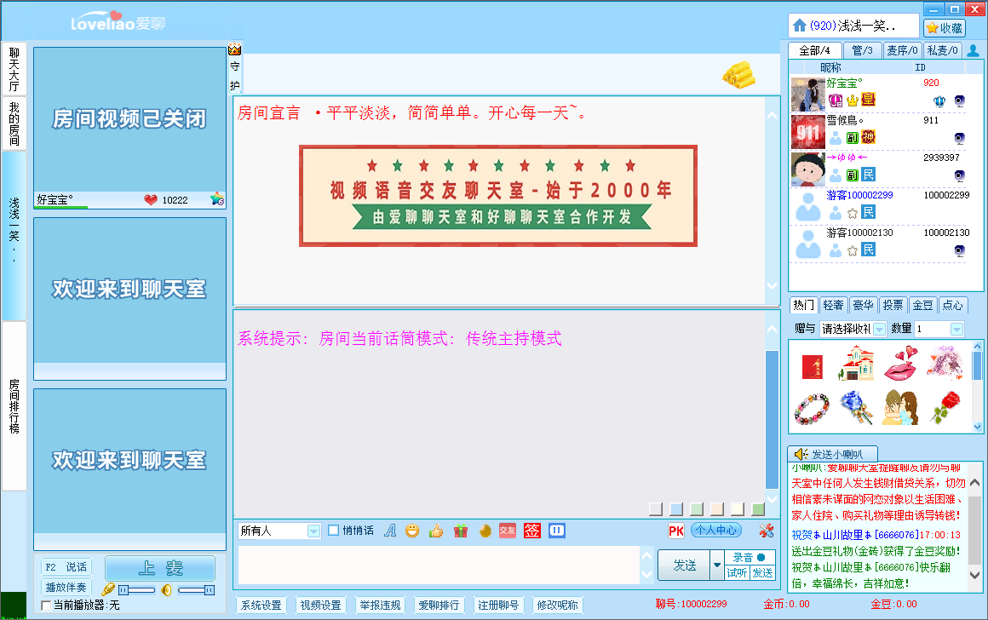Click 举报违规 report violation button

point(380,606)
